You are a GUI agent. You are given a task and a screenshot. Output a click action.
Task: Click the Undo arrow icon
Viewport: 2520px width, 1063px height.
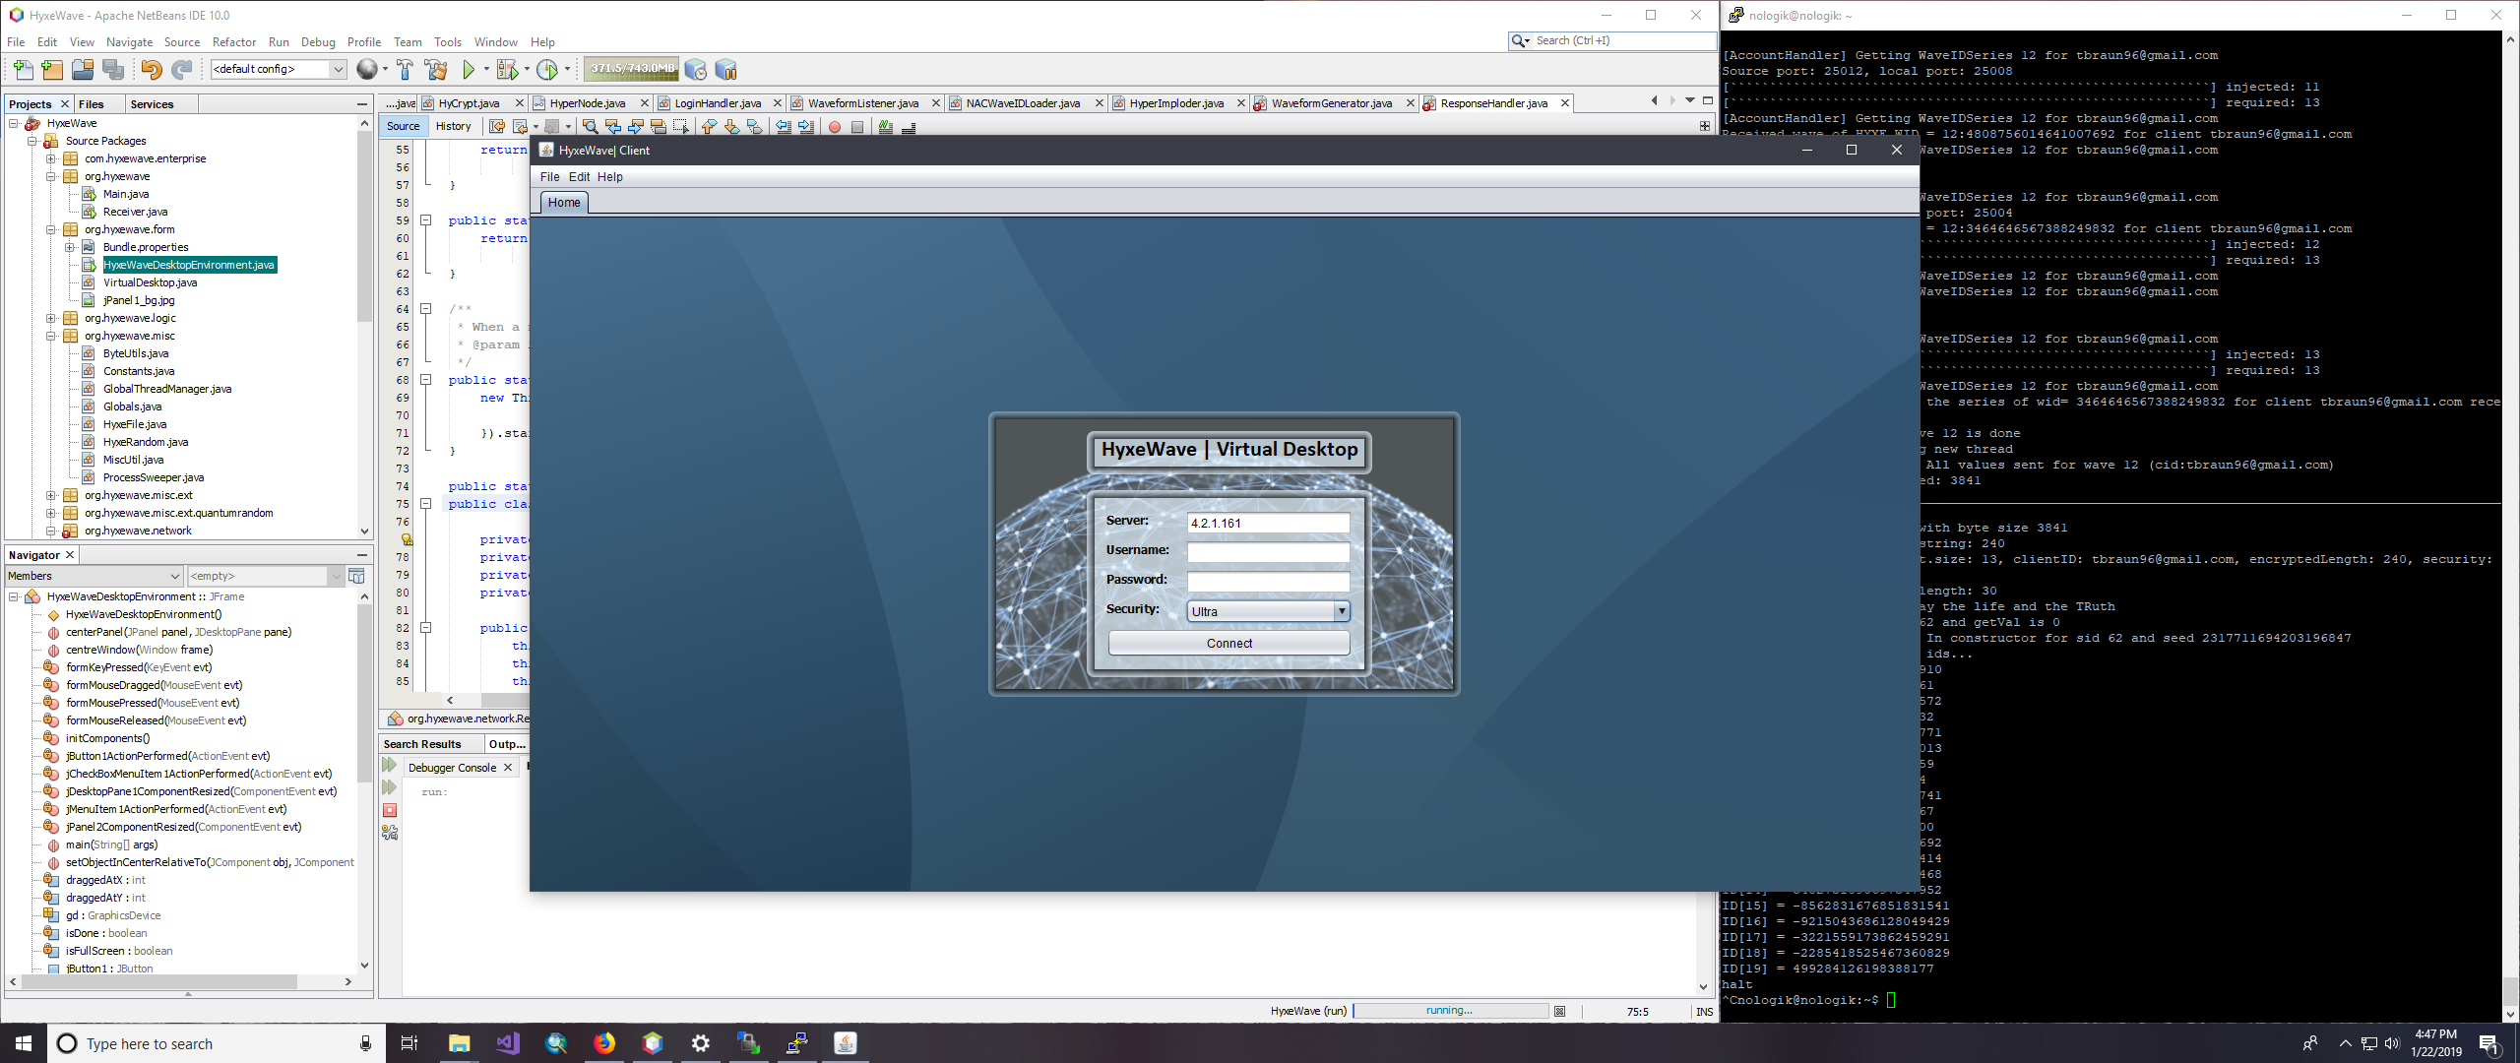pyautogui.click(x=151, y=70)
